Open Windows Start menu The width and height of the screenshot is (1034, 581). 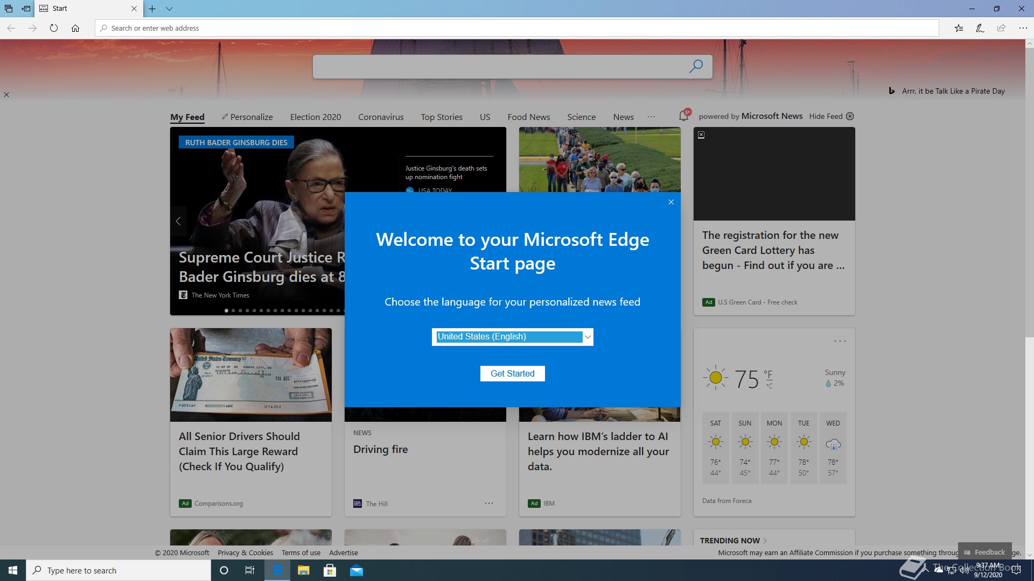(x=13, y=570)
